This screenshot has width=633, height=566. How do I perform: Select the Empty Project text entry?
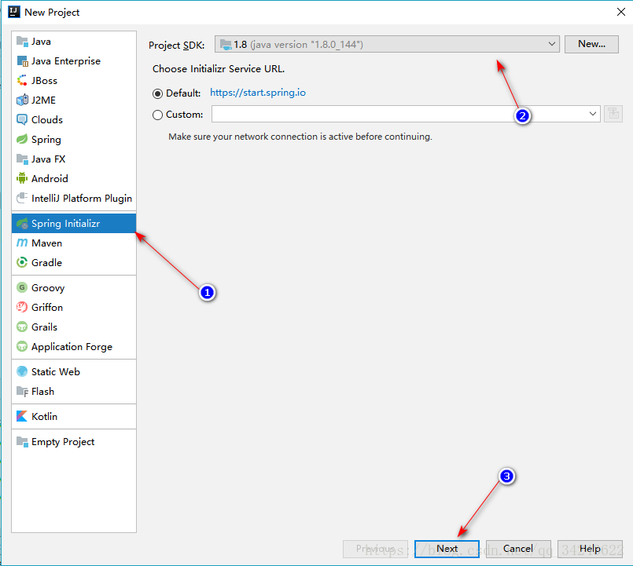pyautogui.click(x=63, y=442)
